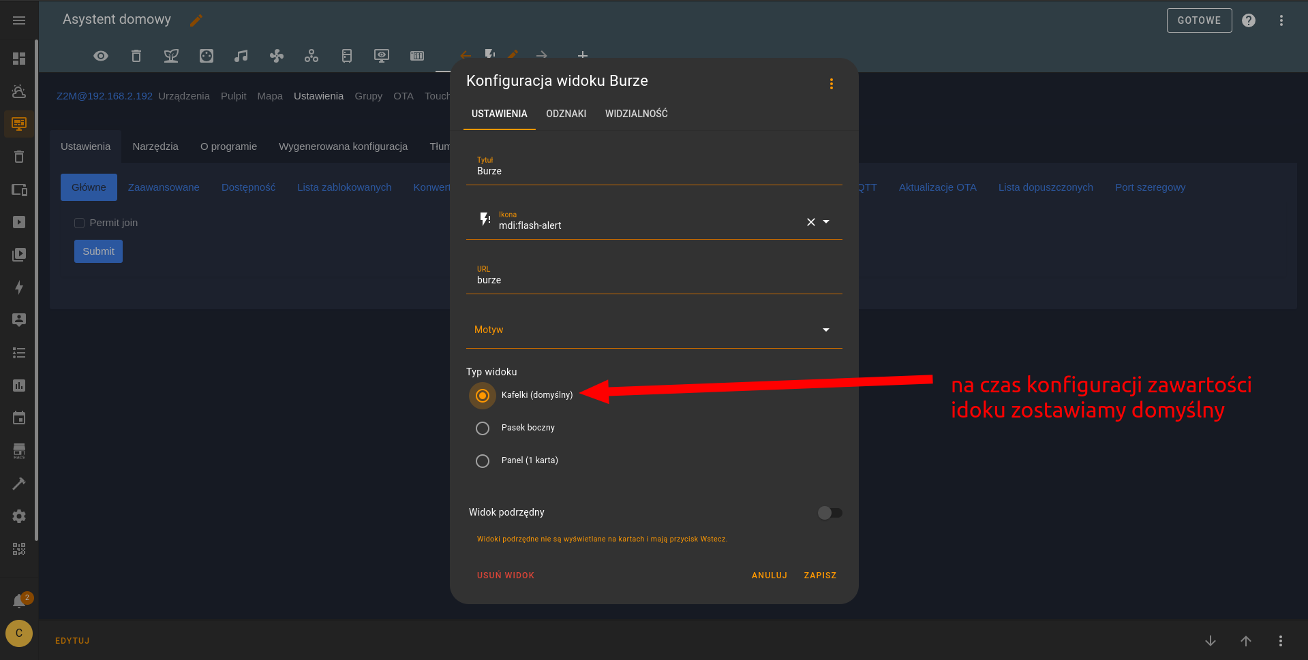Image resolution: width=1308 pixels, height=660 pixels.
Task: Open the bar chart History item in sidebar
Action: pos(19,386)
